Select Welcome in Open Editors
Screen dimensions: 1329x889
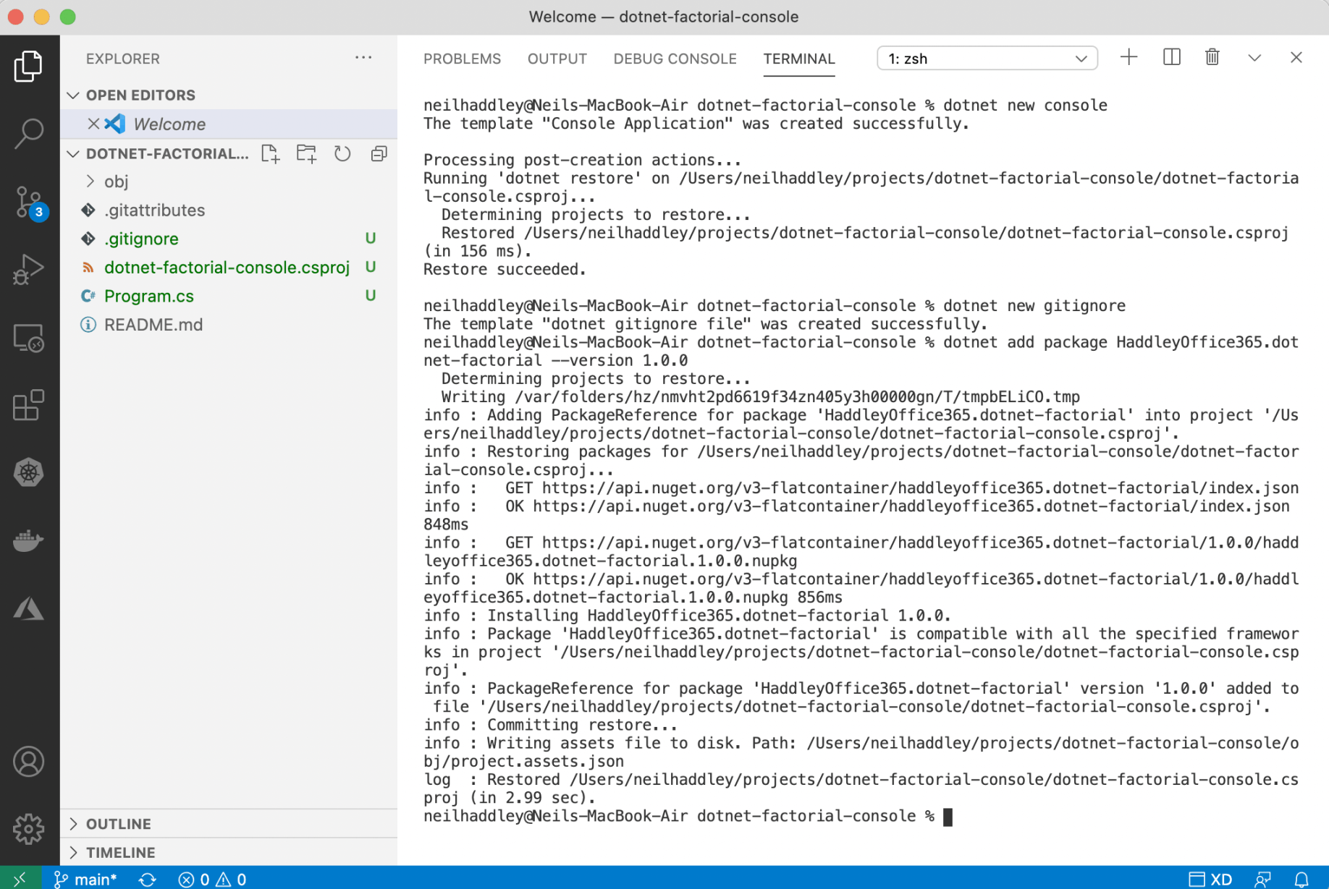(229, 124)
